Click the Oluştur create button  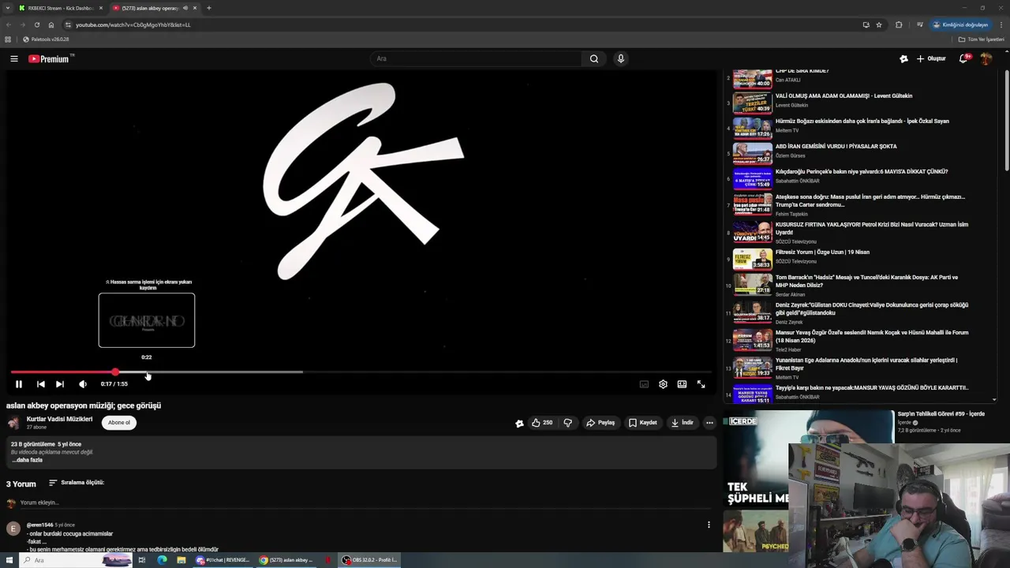931,58
